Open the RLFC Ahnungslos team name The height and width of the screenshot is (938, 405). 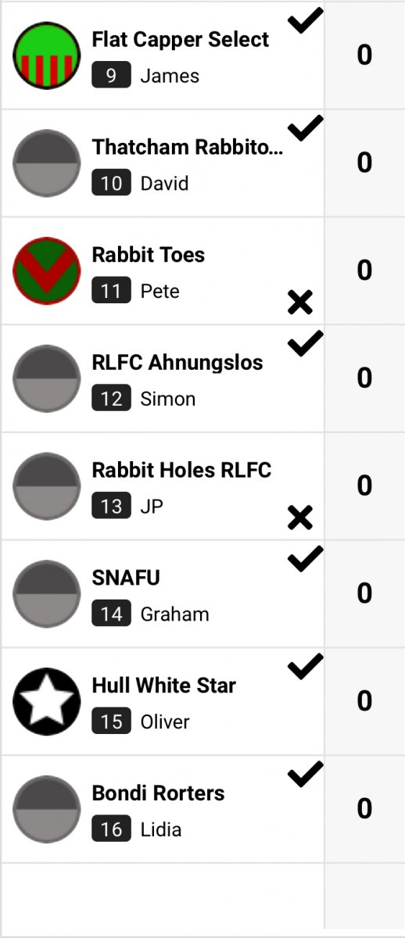(177, 363)
